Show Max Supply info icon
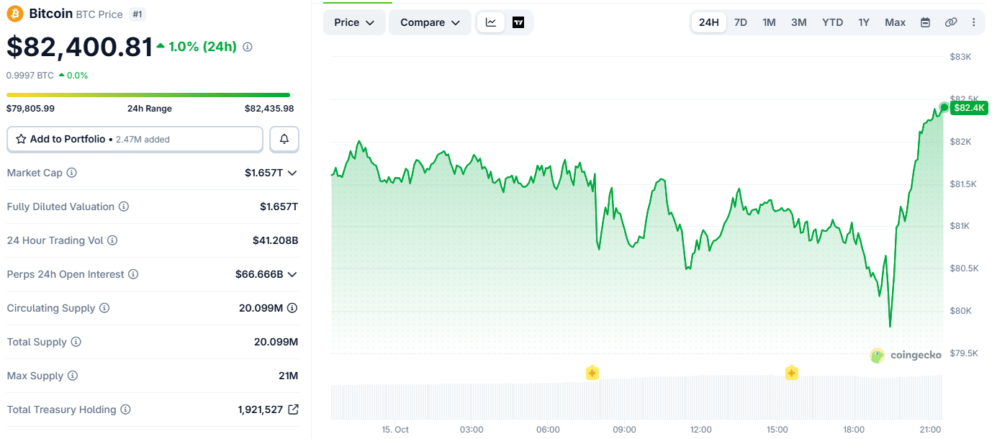Image resolution: width=997 pixels, height=439 pixels. point(72,376)
